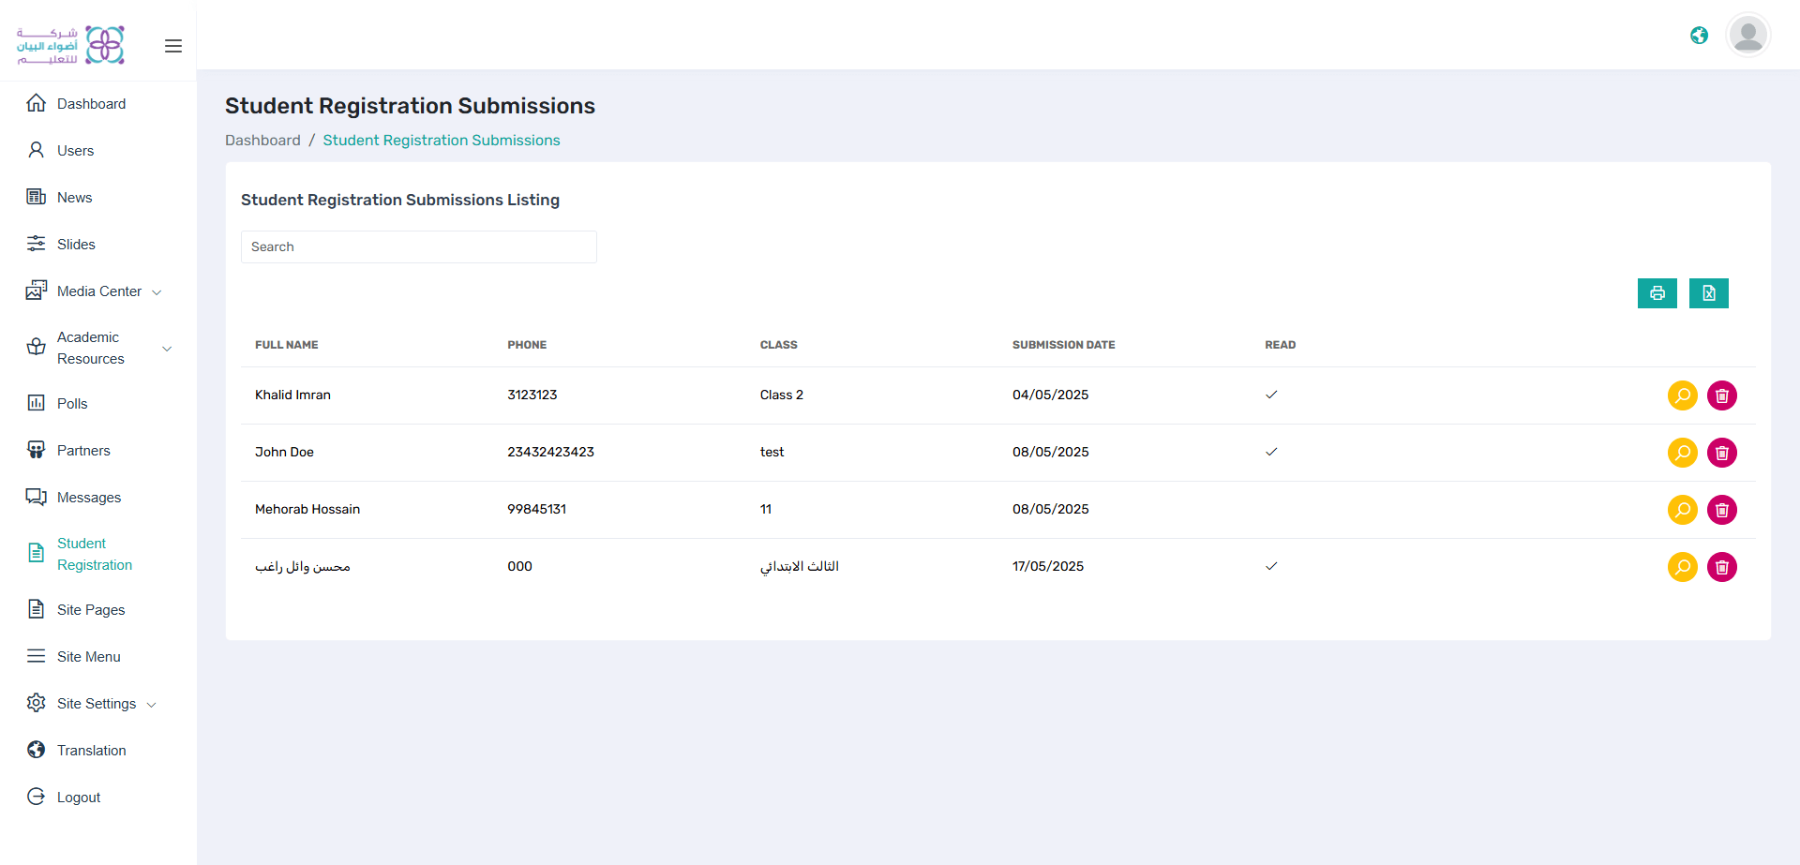
Task: Toggle the hamburger sidebar menu icon
Action: (x=173, y=46)
